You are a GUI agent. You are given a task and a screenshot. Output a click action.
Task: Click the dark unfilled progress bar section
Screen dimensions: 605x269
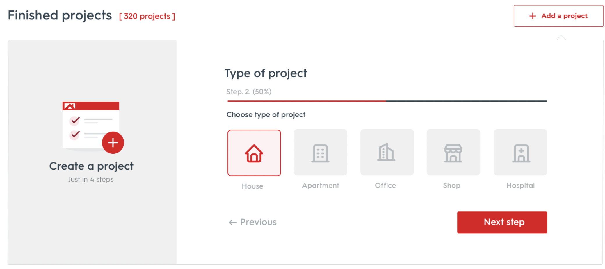click(467, 101)
